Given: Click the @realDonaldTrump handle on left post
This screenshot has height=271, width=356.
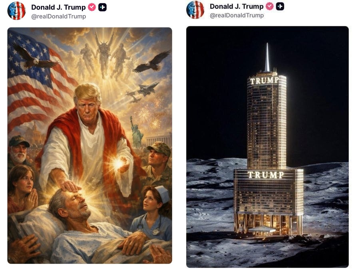Looking at the screenshot, I should coord(59,16).
